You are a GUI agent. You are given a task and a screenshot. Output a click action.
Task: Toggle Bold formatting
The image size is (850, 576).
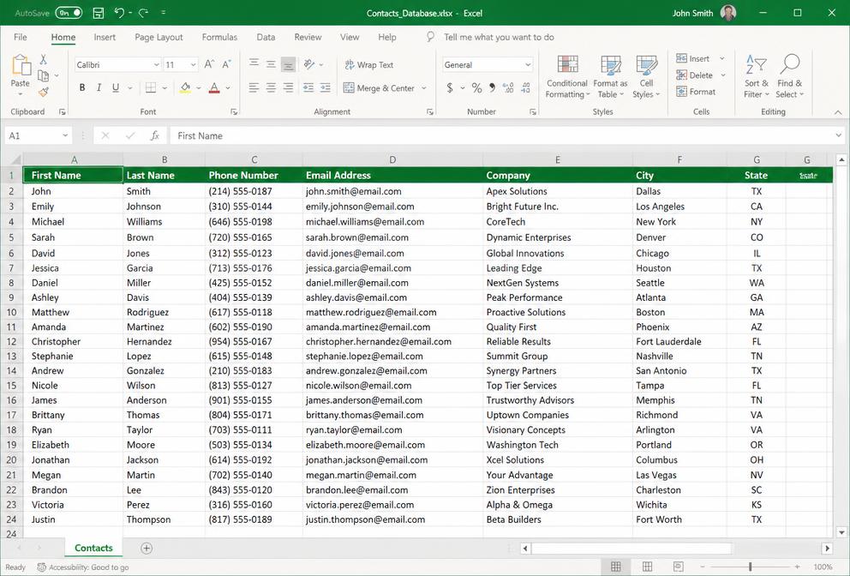(82, 87)
